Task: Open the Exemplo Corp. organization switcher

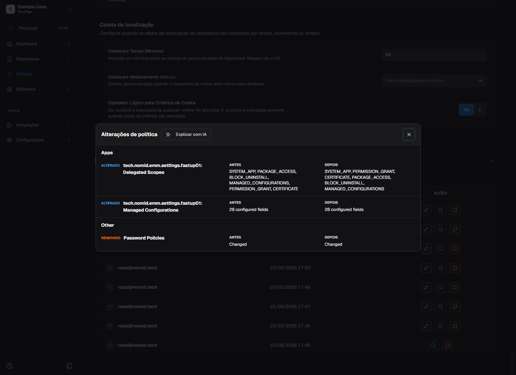Action: click(39, 9)
